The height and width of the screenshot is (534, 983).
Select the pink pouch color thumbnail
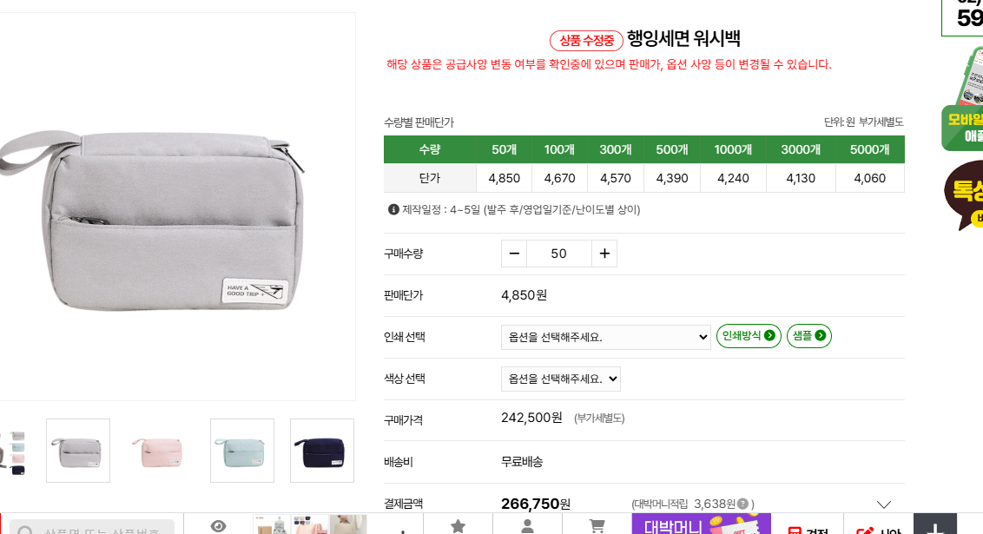click(160, 451)
